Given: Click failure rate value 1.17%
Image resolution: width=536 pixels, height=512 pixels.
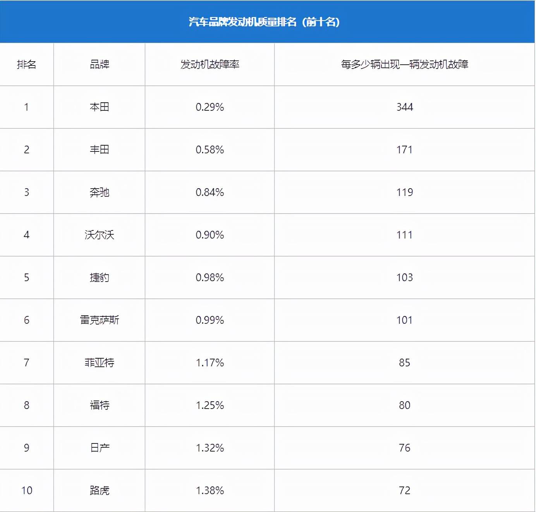Looking at the screenshot, I should click(210, 363).
